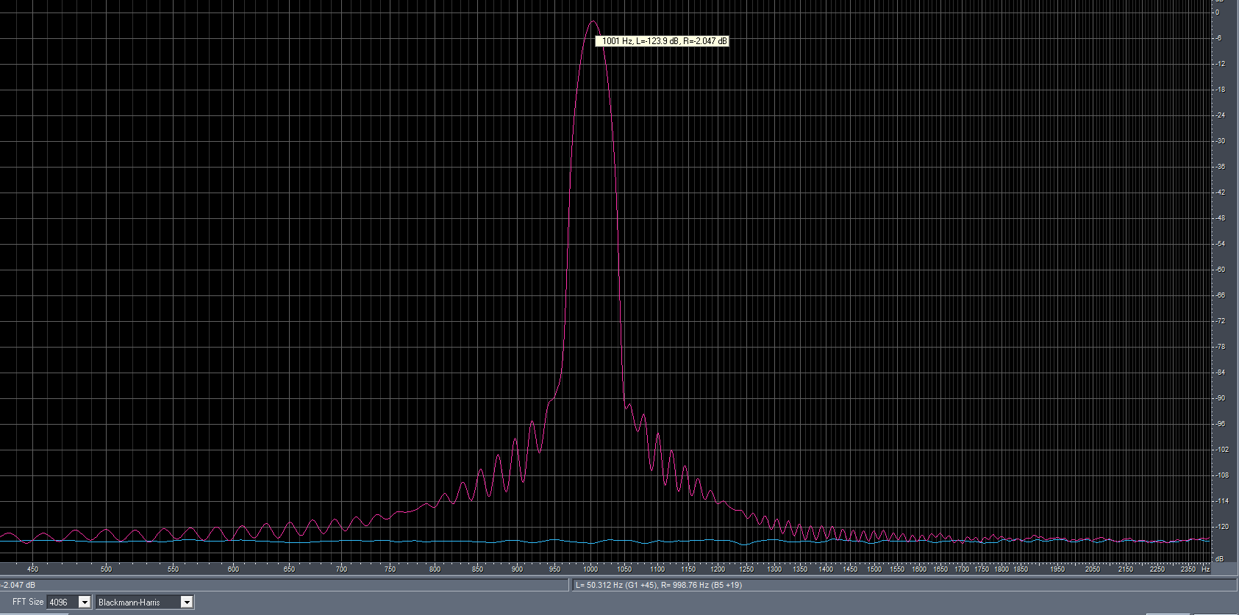Click the 500 Hz frequency axis label
This screenshot has height=615, width=1239.
(x=106, y=569)
